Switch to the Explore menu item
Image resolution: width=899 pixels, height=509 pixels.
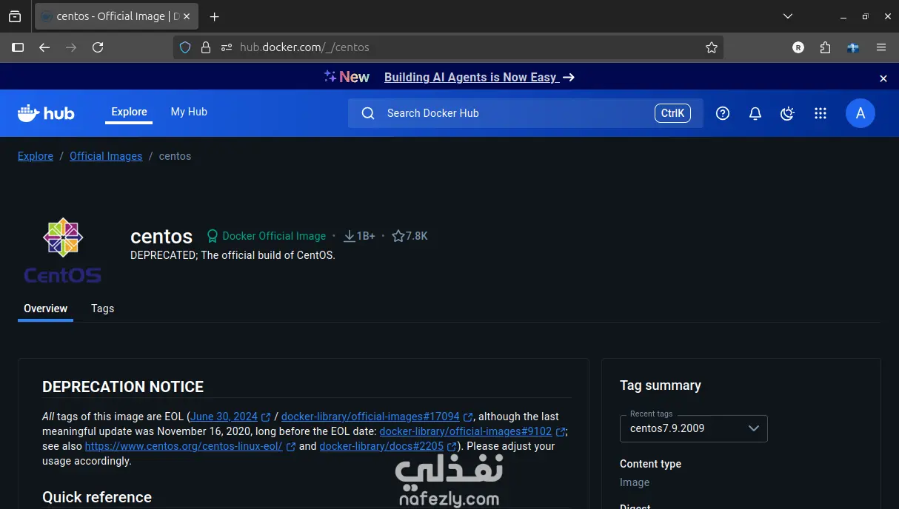tap(129, 112)
